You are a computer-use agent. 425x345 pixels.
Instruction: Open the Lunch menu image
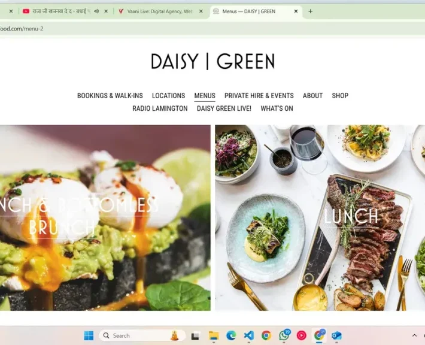point(320,218)
